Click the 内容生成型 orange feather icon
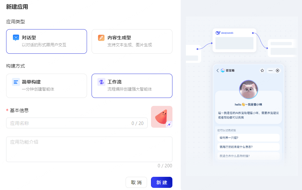 tap(101, 38)
